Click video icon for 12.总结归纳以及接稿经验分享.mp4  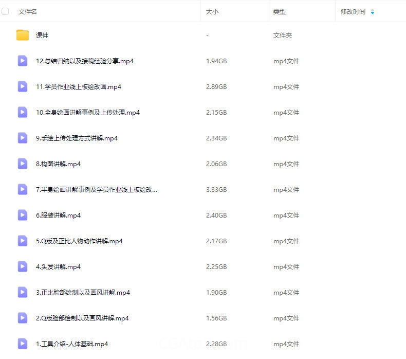(x=23, y=61)
